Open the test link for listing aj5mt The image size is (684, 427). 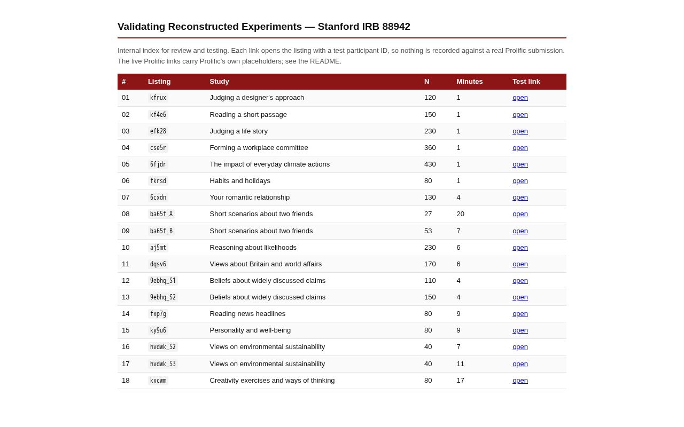tap(520, 248)
